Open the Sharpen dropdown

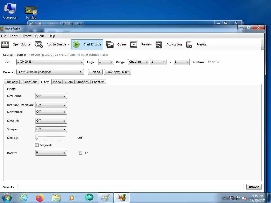(51, 129)
